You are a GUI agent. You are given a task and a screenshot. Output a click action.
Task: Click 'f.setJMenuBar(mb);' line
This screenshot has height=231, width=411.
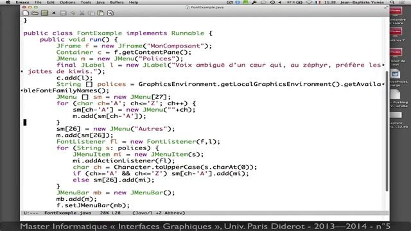click(93, 205)
